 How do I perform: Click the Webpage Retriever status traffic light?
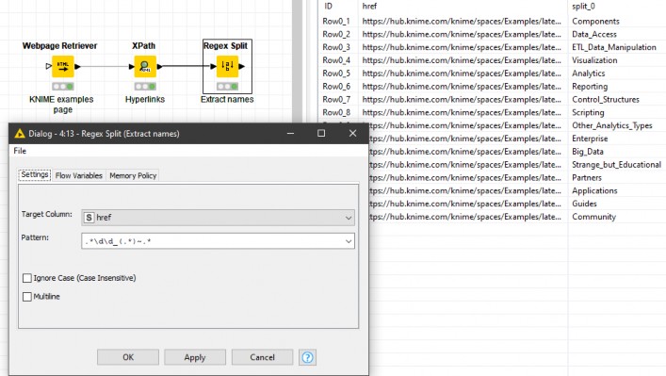tap(63, 87)
